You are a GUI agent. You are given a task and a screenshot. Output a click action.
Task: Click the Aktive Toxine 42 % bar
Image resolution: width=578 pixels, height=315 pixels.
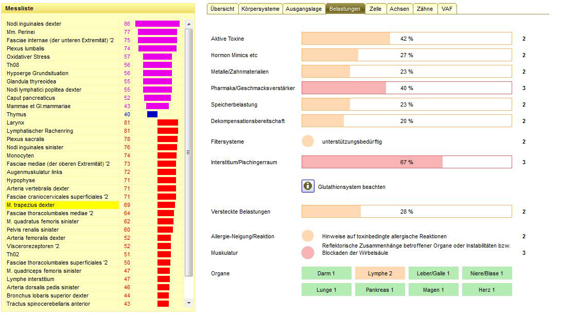[407, 39]
